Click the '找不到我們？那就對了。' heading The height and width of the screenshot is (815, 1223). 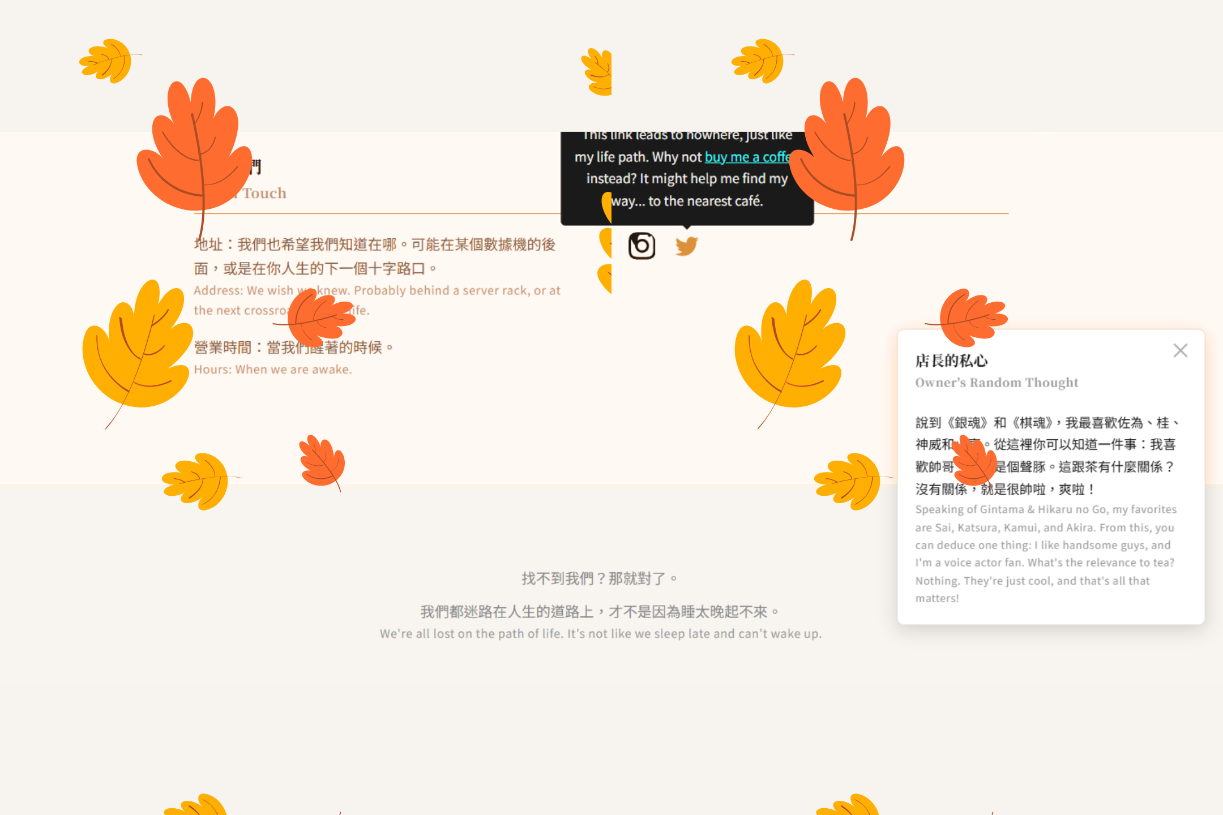click(x=599, y=578)
